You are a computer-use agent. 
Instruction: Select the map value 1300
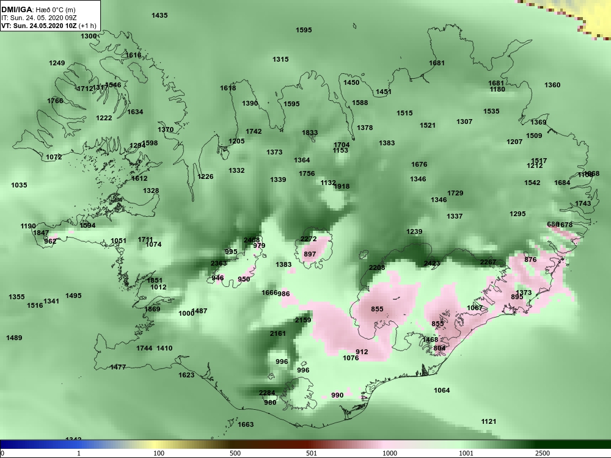89,36
